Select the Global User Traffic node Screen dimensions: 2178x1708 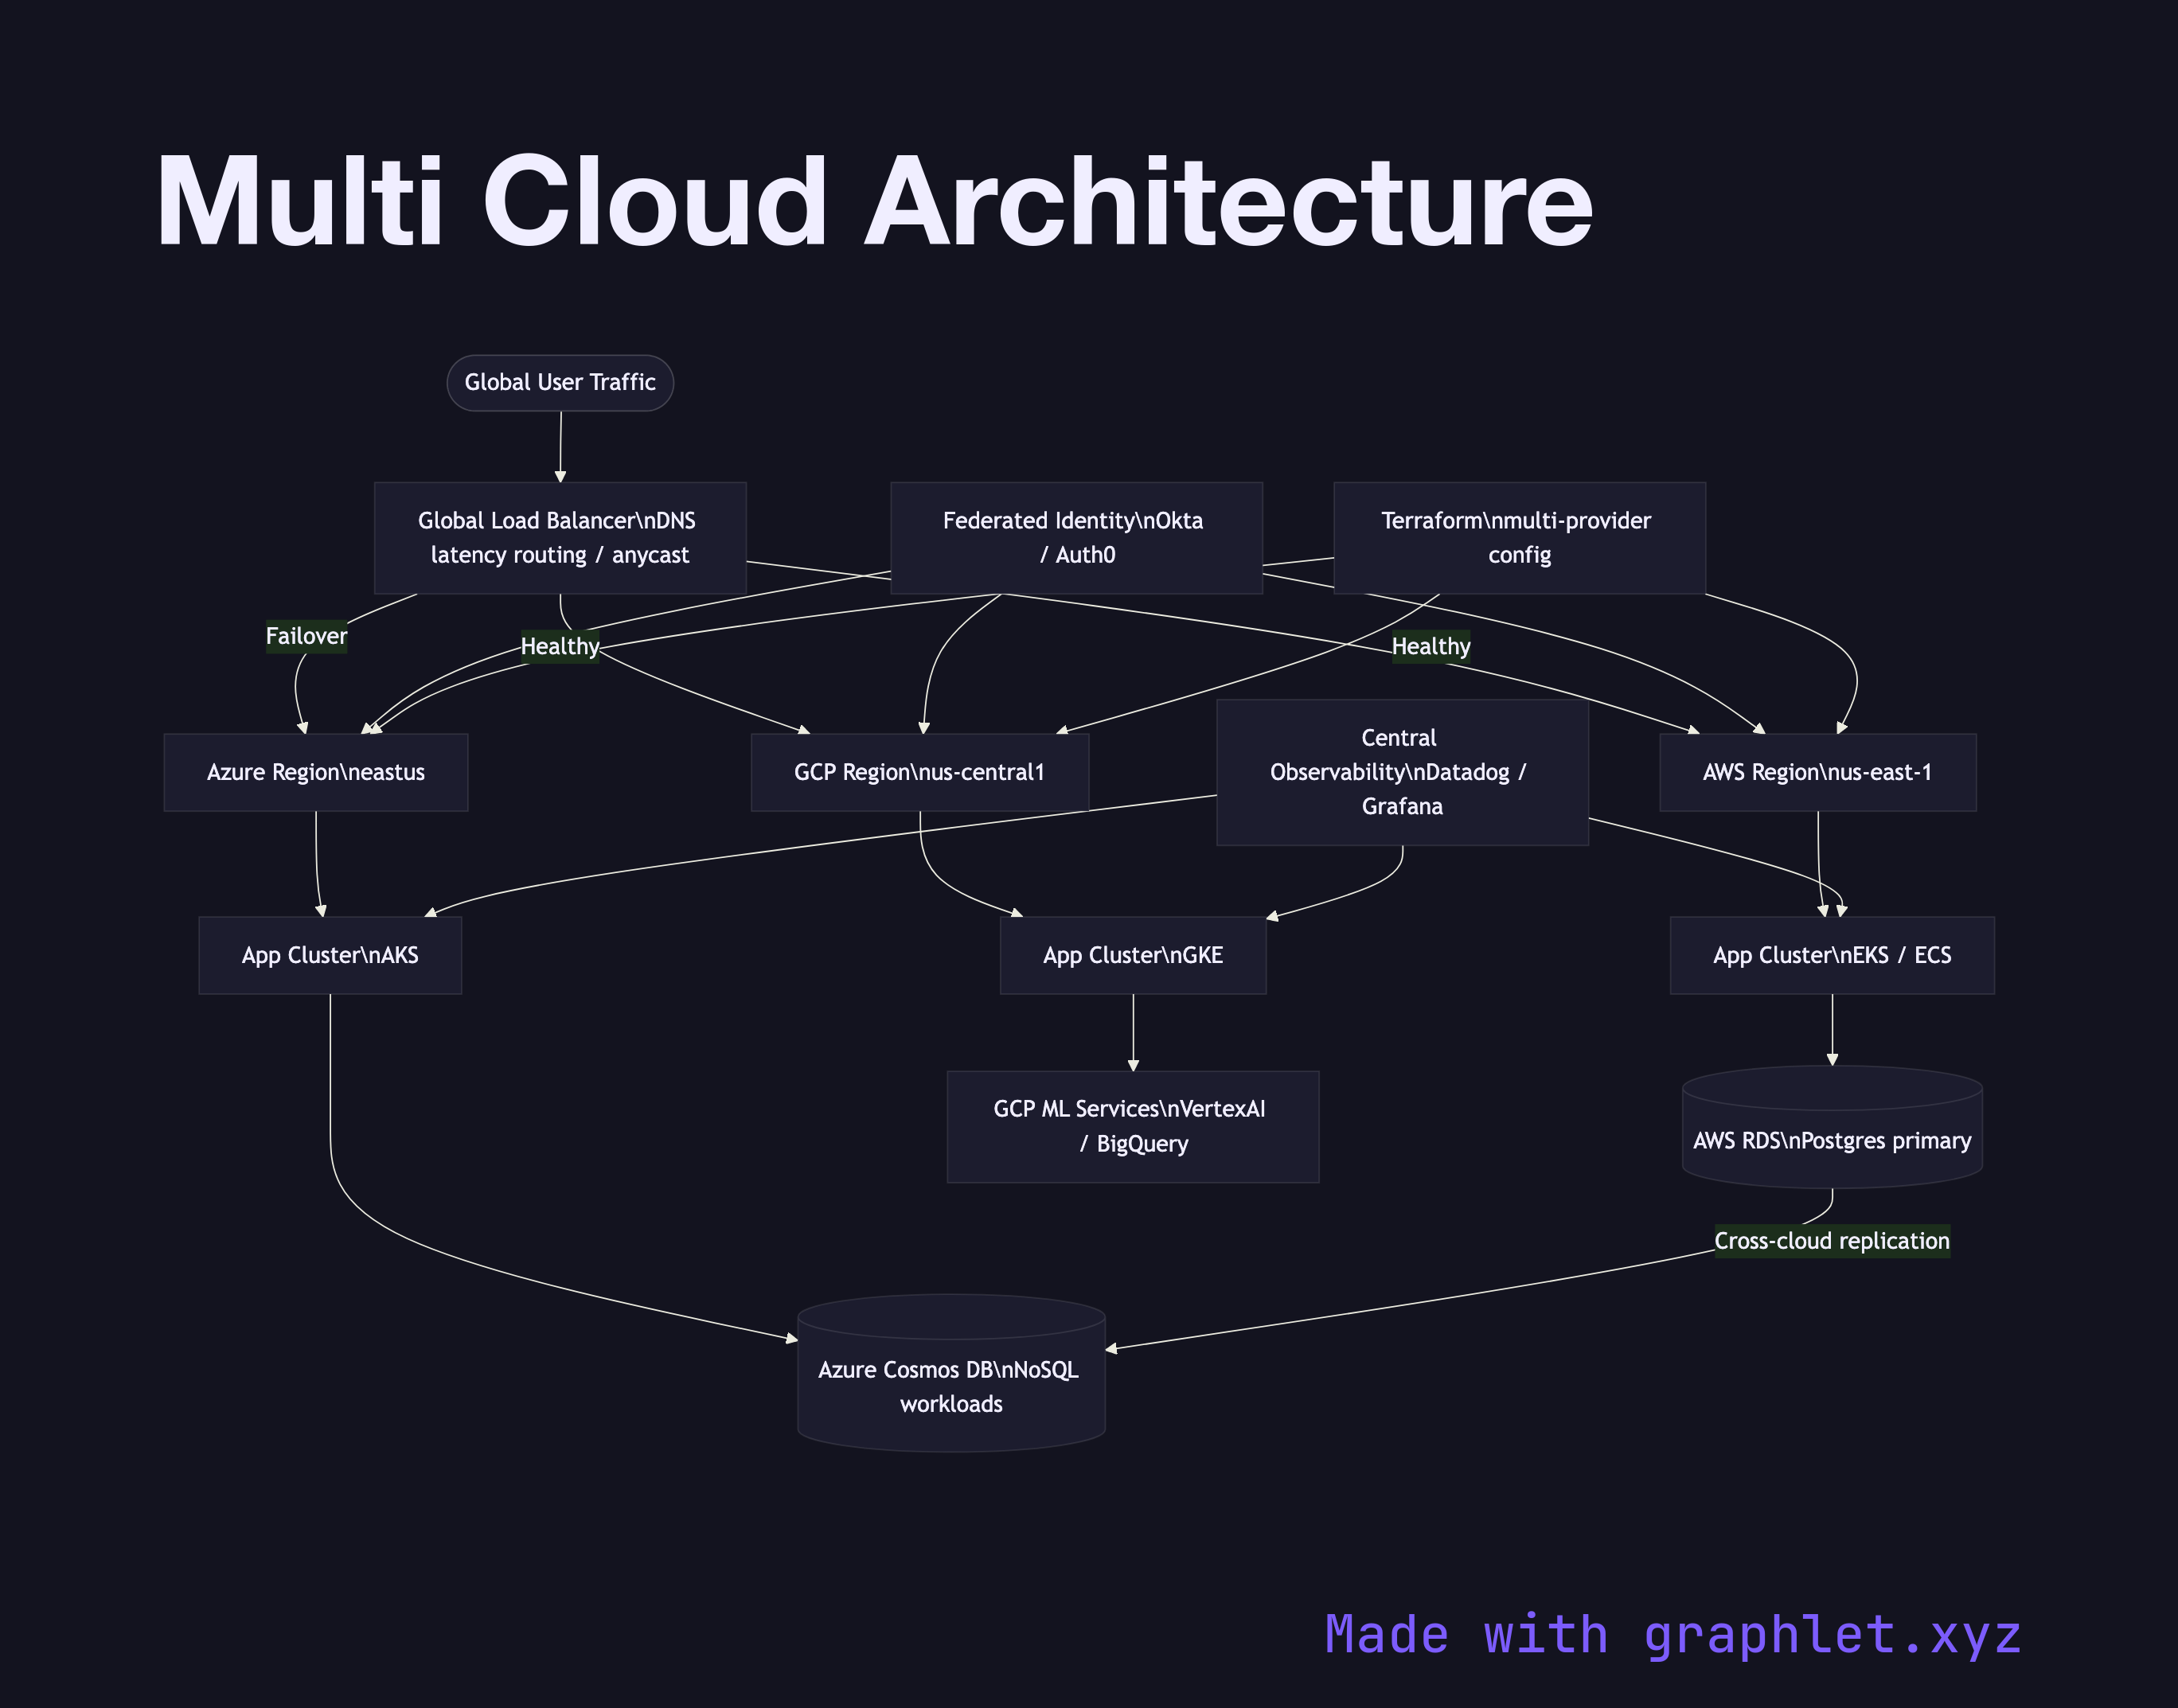pyautogui.click(x=560, y=382)
